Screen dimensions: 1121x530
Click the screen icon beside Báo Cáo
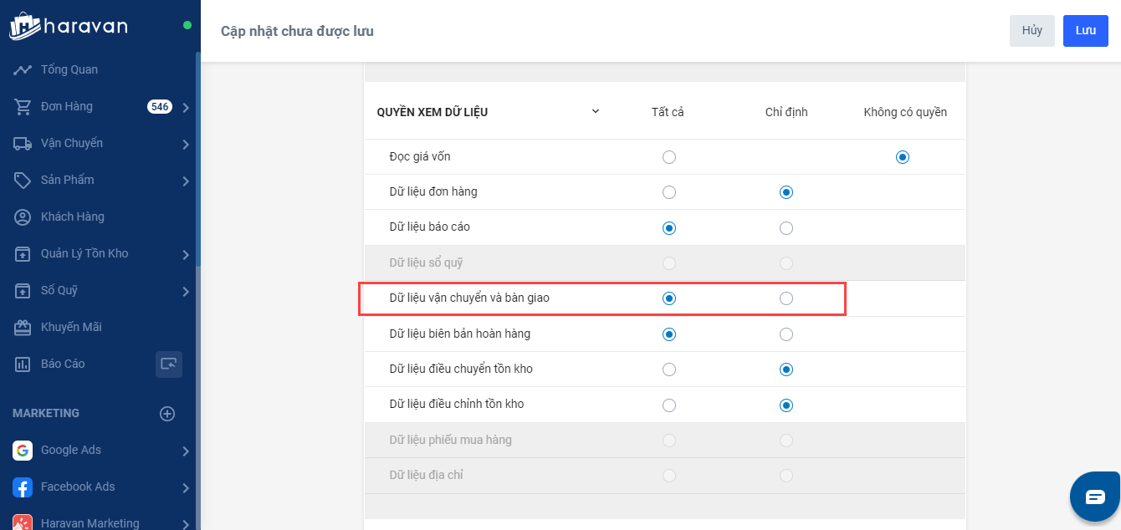click(169, 364)
